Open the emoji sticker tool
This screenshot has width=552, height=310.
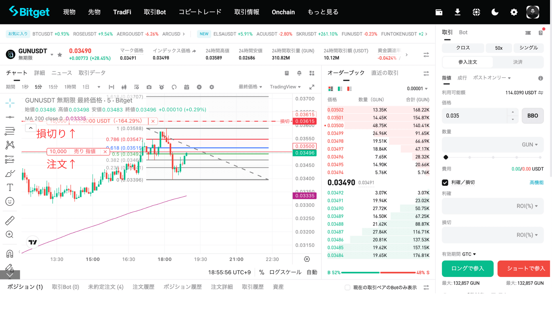click(x=10, y=201)
